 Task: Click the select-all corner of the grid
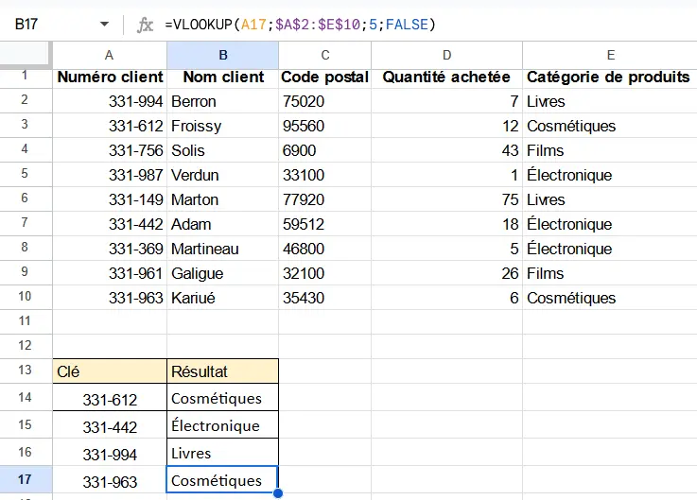[x=26, y=55]
